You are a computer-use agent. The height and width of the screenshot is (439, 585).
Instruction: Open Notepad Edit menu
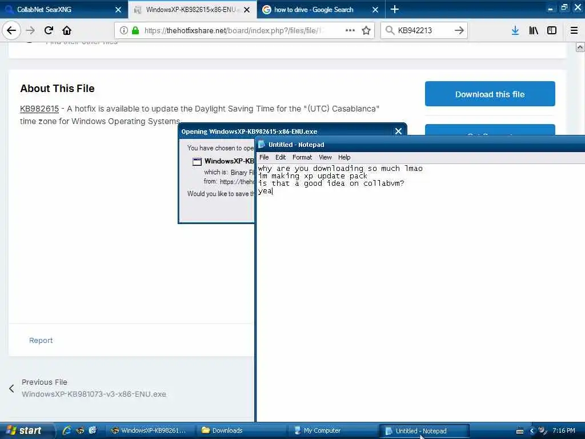click(x=281, y=157)
